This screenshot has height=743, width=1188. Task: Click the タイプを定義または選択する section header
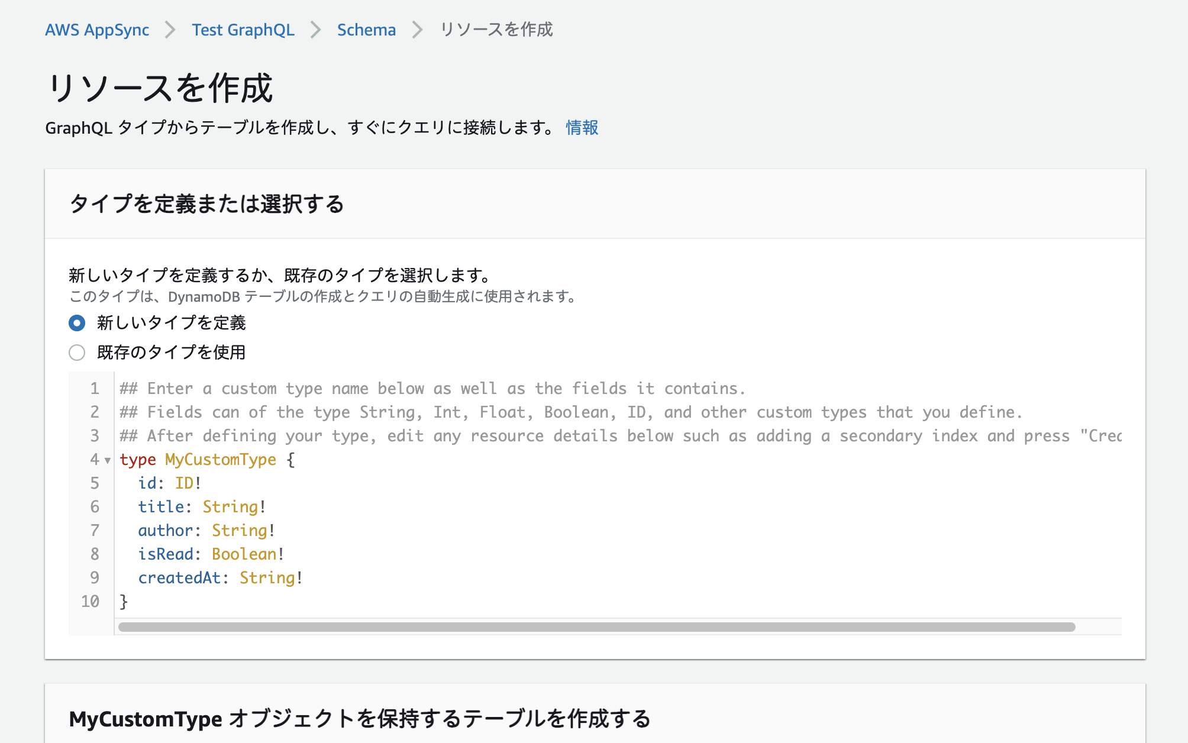[206, 204]
